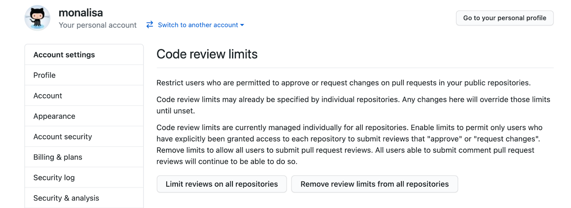Open Security & analysis settings
Screen dimensions: 571x208
click(84, 198)
